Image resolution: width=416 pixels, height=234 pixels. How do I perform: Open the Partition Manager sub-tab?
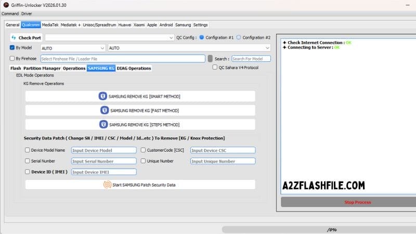[42, 68]
